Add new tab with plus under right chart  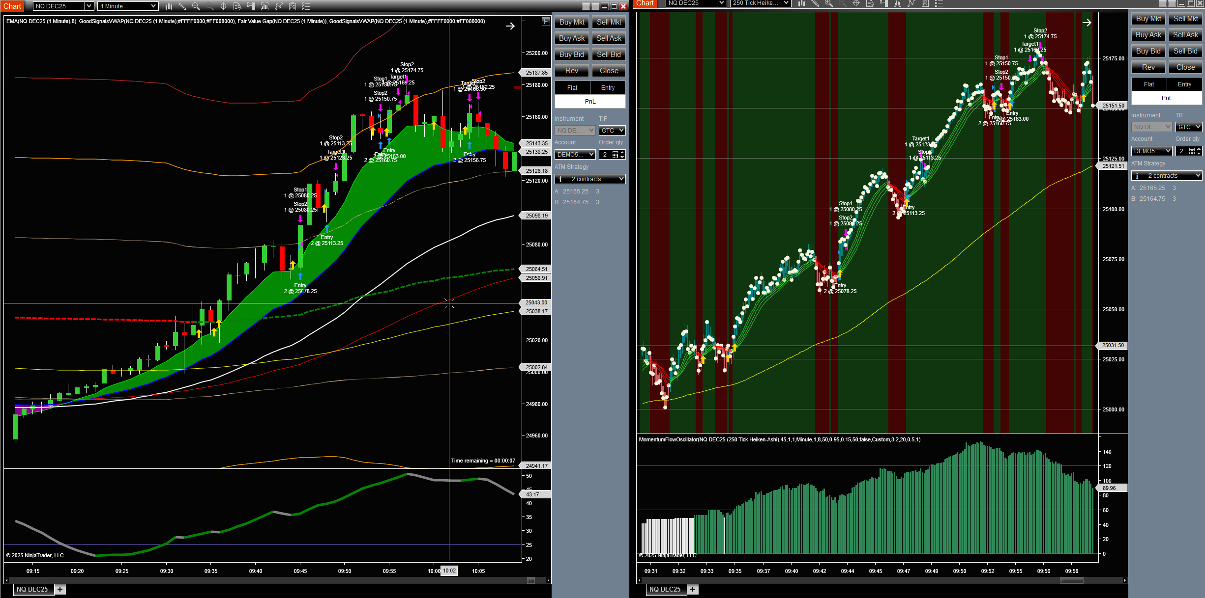click(x=693, y=589)
